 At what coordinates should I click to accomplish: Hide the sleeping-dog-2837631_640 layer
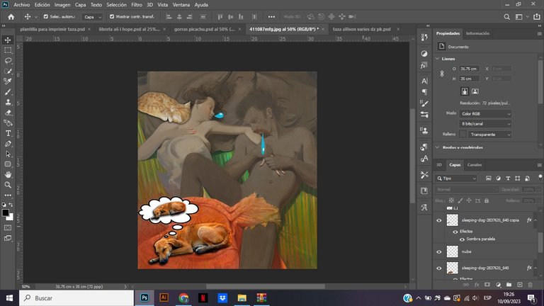point(439,268)
